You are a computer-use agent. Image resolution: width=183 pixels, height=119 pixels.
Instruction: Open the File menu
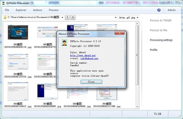[x=7, y=10]
